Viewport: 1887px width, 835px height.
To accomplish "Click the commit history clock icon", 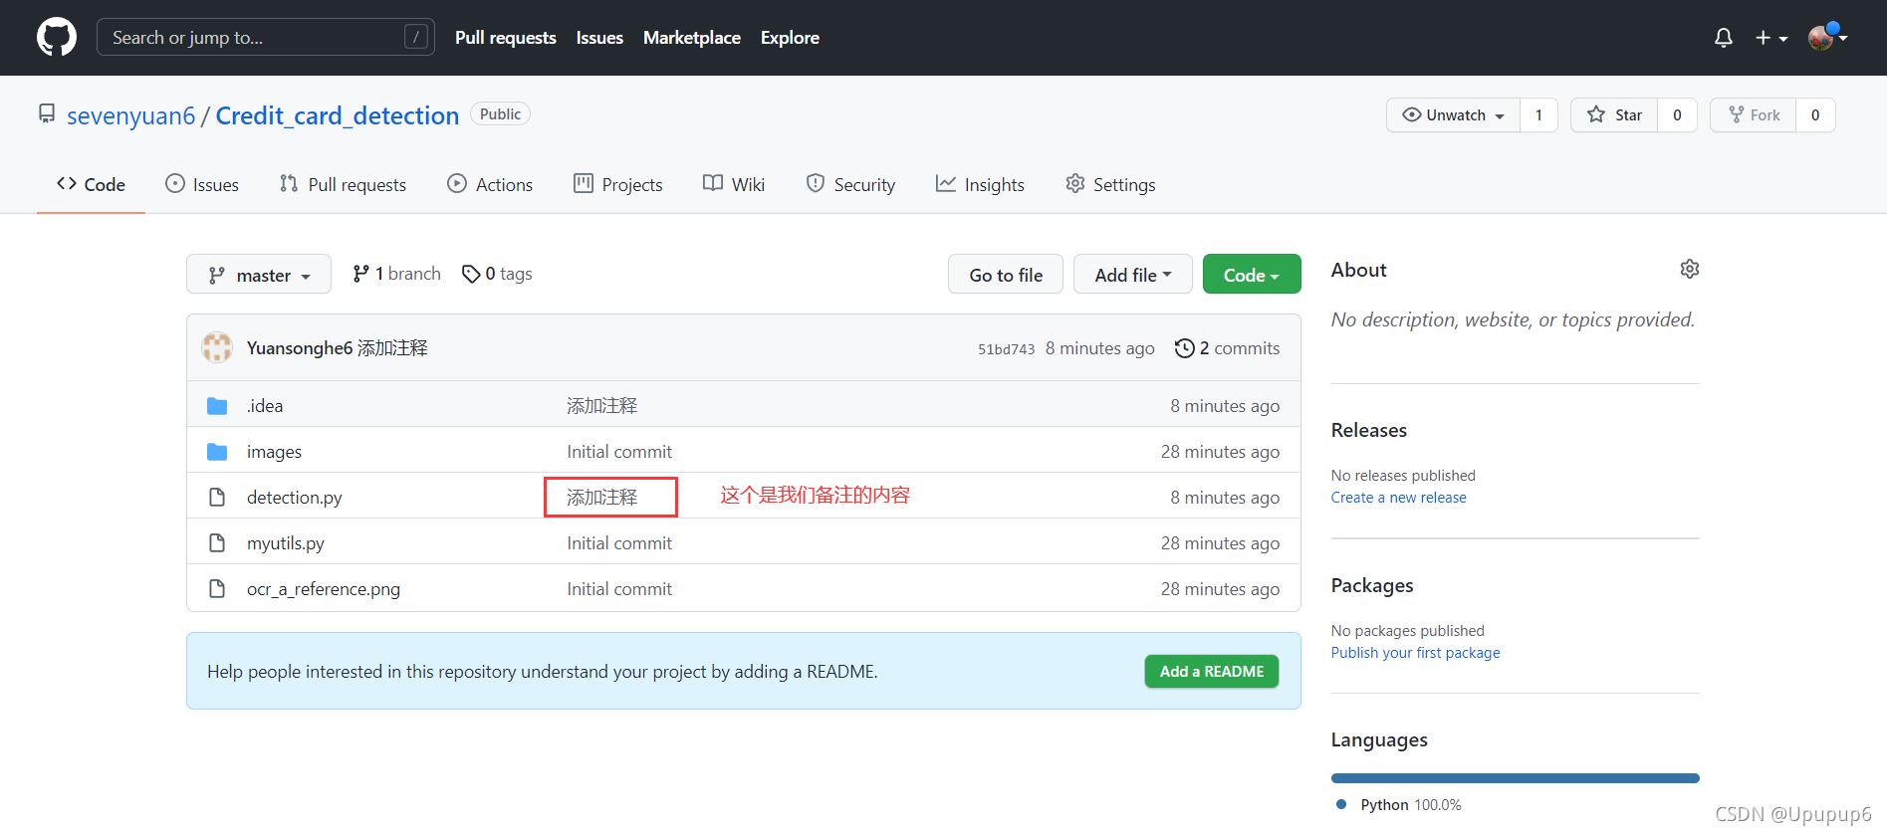I will pyautogui.click(x=1184, y=348).
